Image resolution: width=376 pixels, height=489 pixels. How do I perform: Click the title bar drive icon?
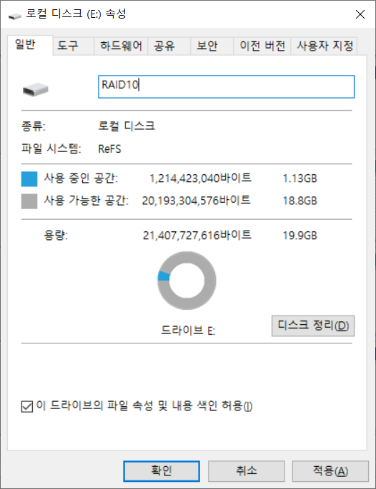click(15, 16)
